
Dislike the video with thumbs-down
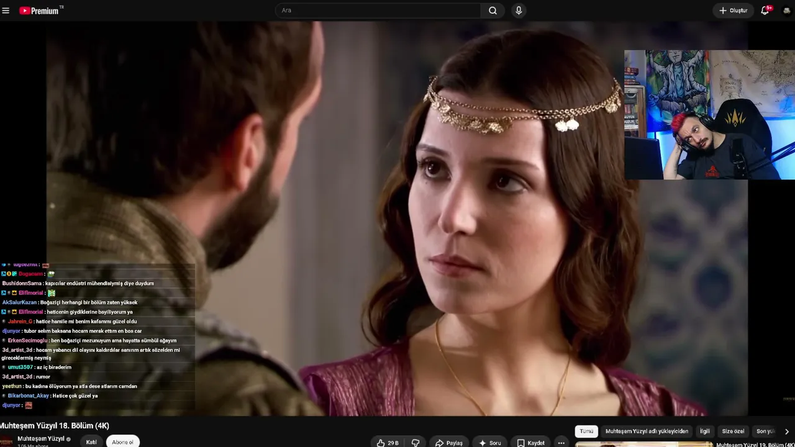tap(416, 443)
